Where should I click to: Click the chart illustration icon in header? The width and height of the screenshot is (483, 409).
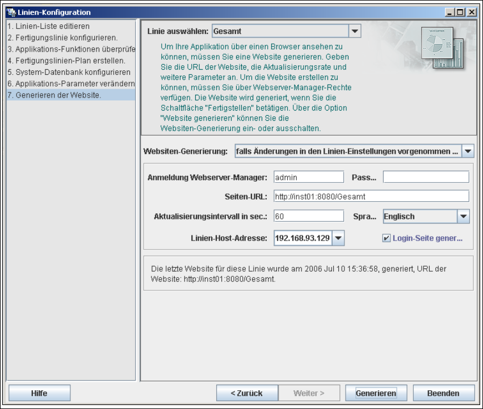click(x=442, y=48)
